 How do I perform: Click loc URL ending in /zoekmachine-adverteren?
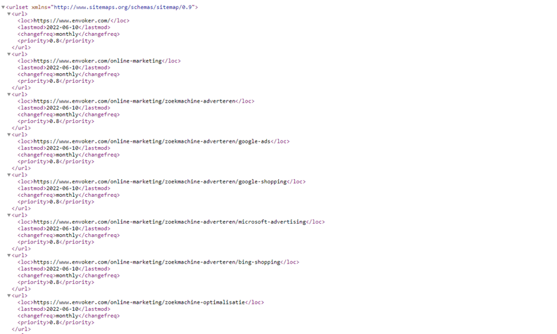coord(134,101)
